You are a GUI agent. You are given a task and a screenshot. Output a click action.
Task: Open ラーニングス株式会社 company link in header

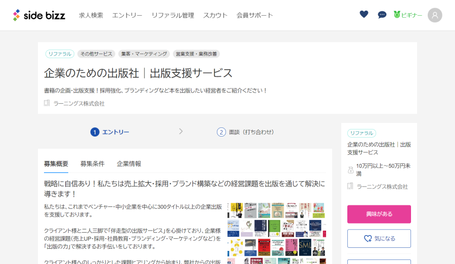(x=79, y=103)
